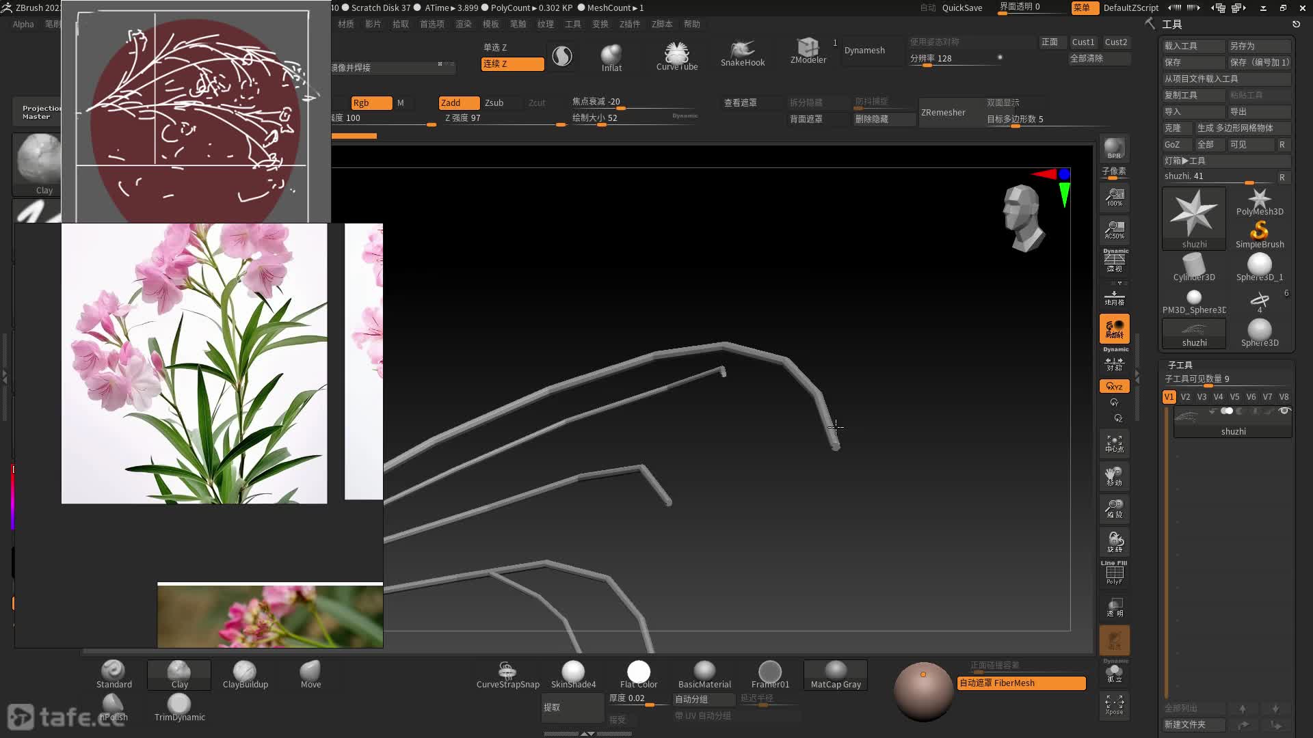Open the 帮助 menu
1313x738 pixels.
(x=692, y=24)
